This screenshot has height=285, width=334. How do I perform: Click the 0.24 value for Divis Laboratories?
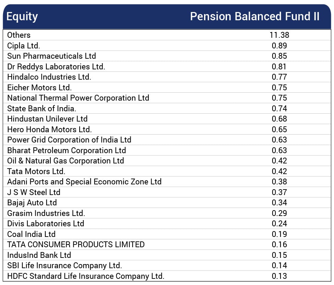[279, 224]
